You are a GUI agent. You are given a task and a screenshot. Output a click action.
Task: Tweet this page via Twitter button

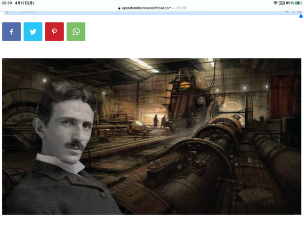[x=33, y=31]
